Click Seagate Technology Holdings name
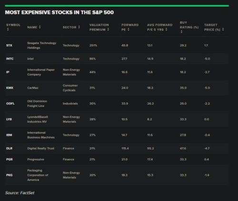Viewport: 238px width, 201px height. coord(42,46)
